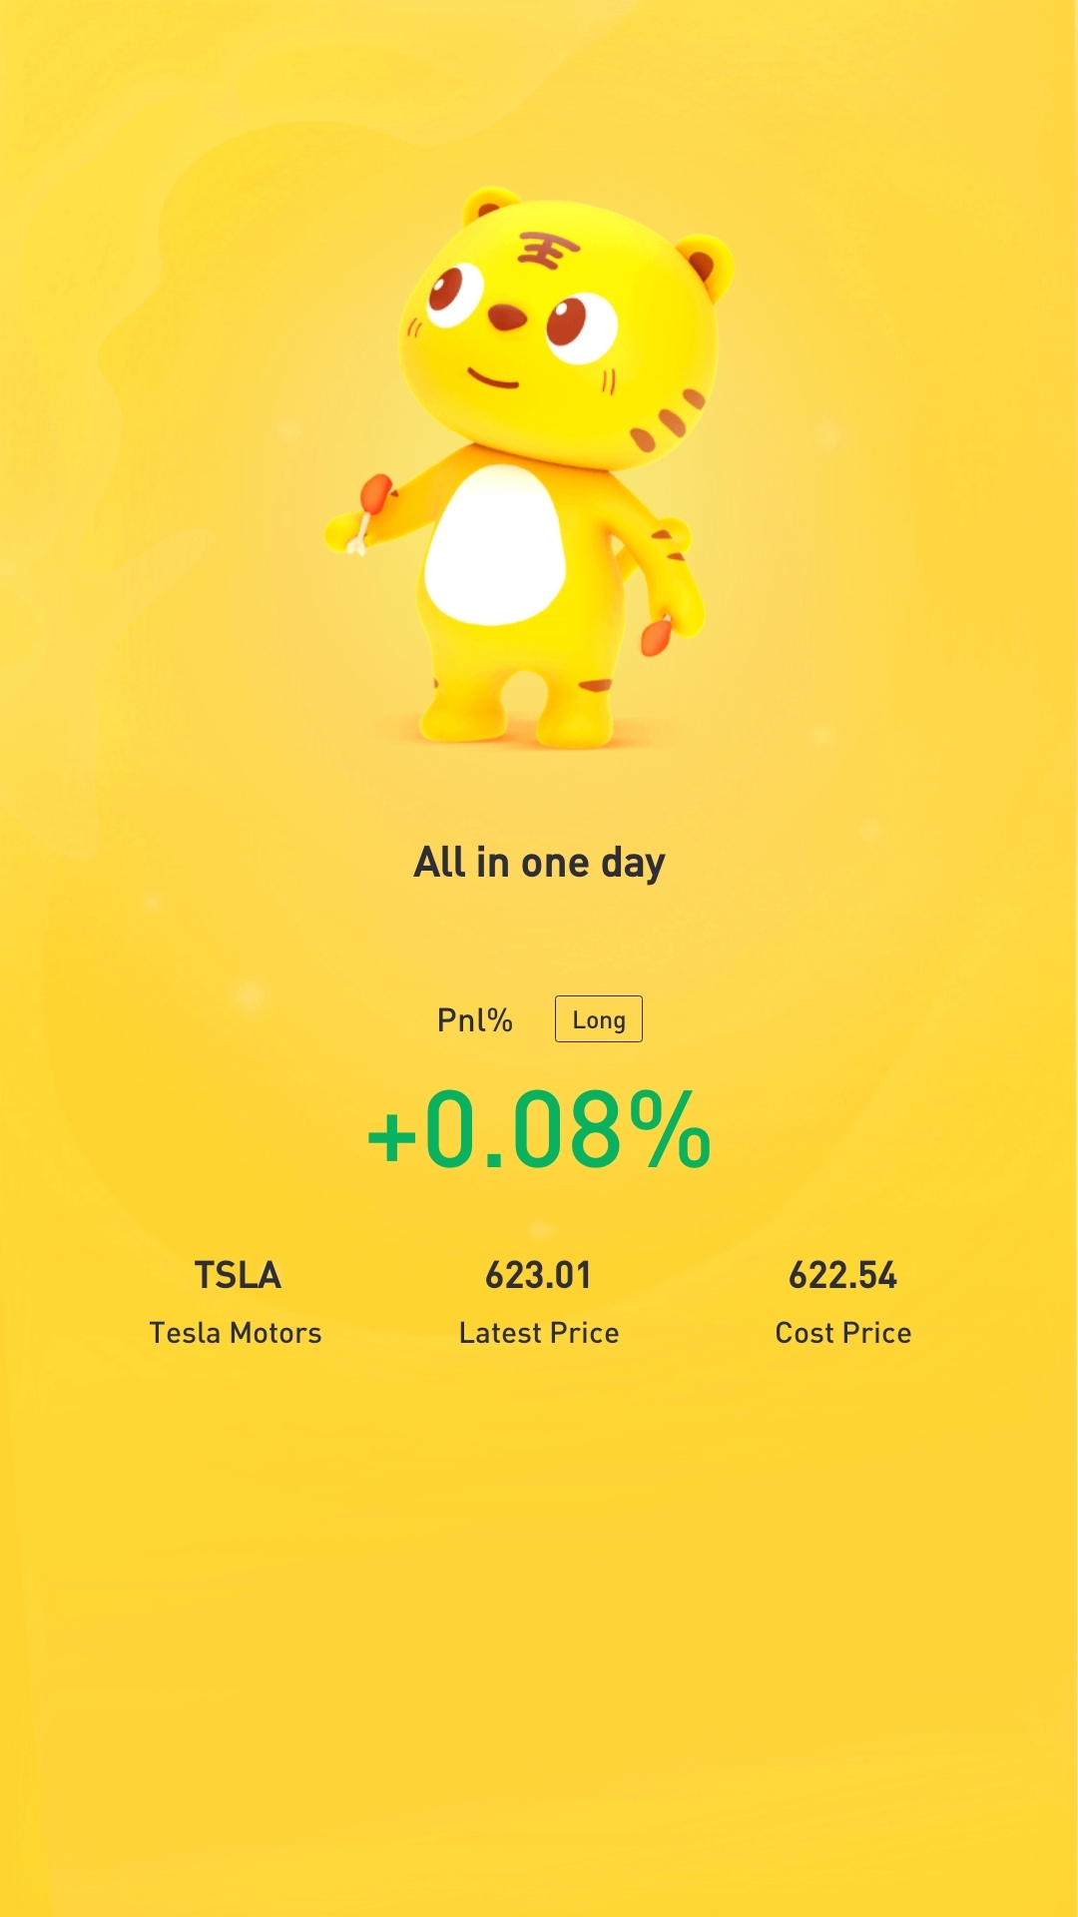
Task: Click the Tesla Motors company name
Action: pos(236,1333)
